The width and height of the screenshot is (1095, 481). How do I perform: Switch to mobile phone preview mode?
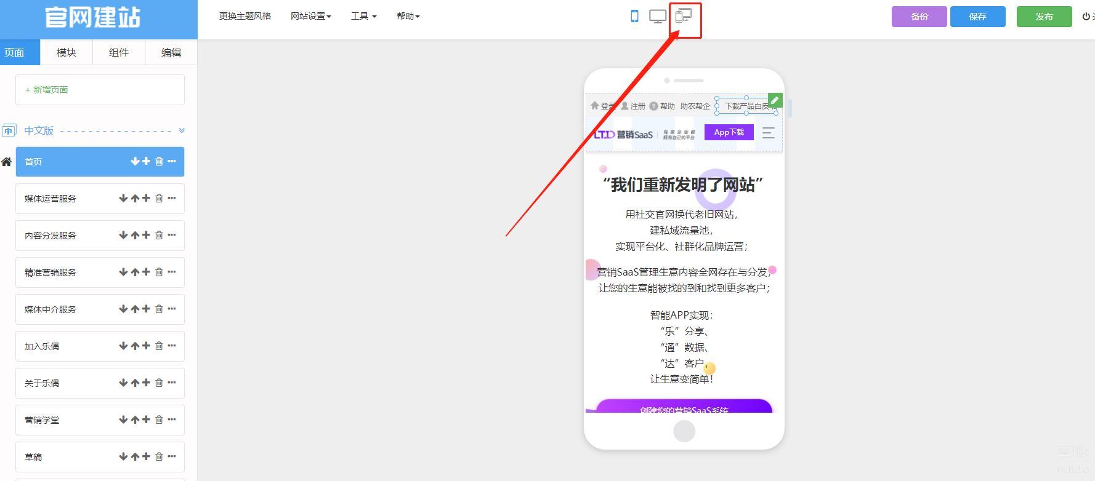[634, 17]
